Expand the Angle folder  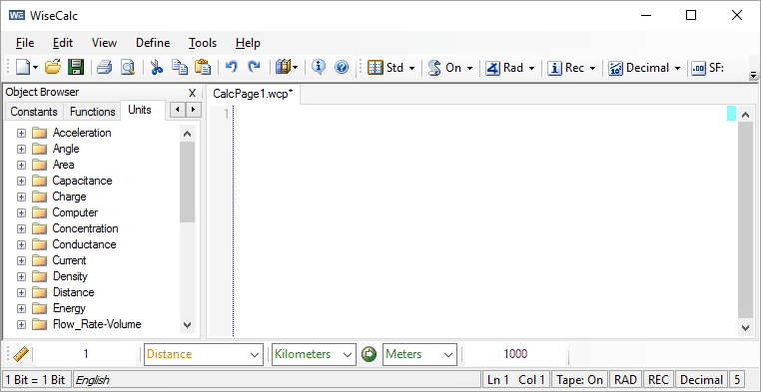[21, 149]
